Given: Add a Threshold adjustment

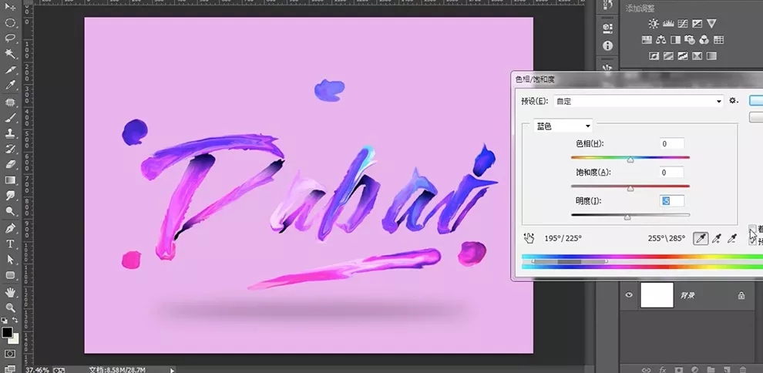Looking at the screenshot, I should 683,56.
